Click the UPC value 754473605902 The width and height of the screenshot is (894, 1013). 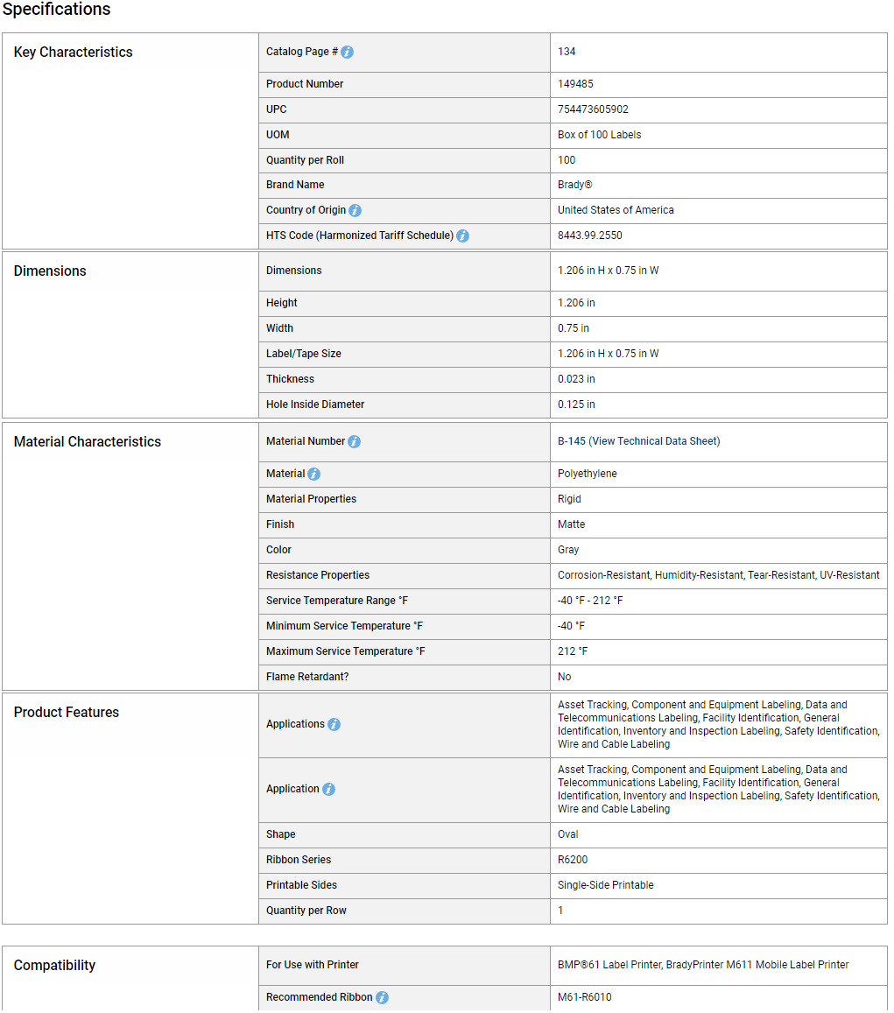592,109
